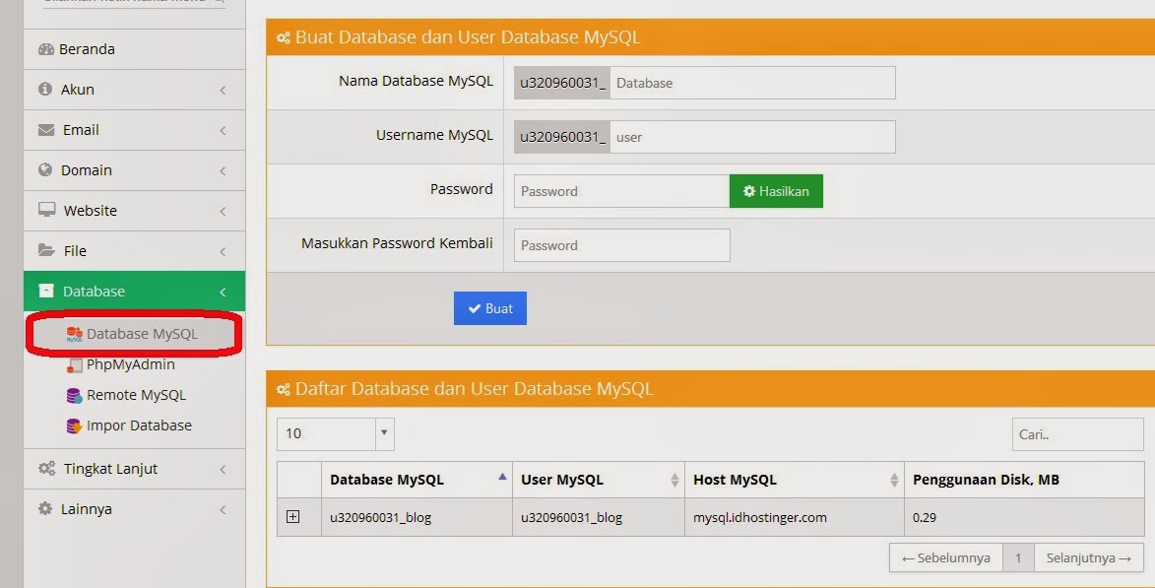1155x588 pixels.
Task: Expand the Email menu chevron
Action: point(223,130)
